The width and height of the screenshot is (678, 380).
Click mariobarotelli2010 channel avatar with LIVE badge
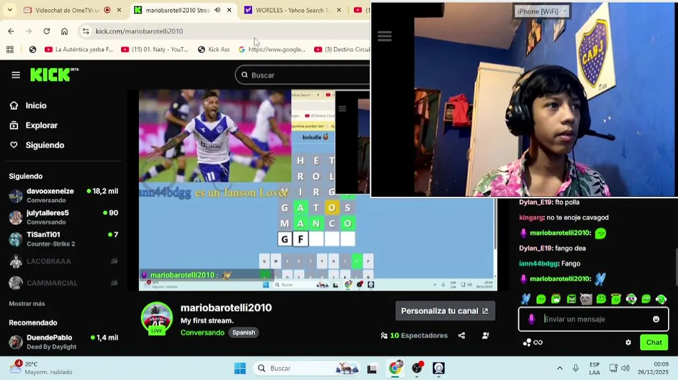[x=157, y=318]
